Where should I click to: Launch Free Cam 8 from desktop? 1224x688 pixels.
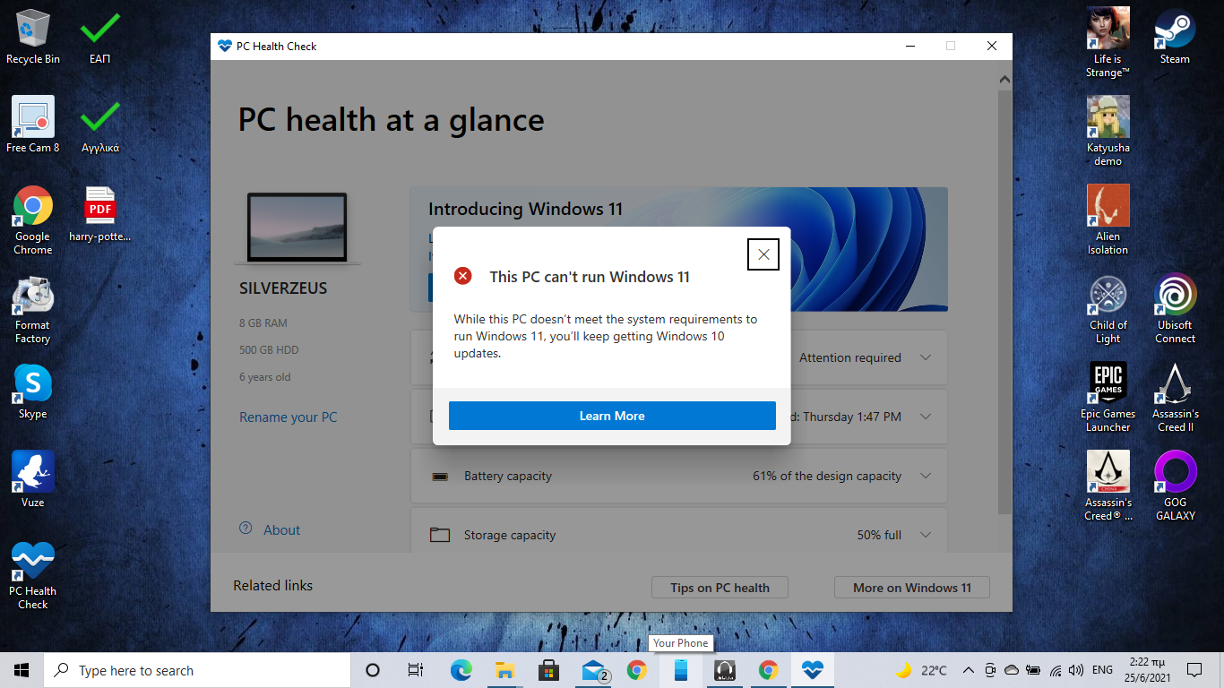[x=33, y=125]
